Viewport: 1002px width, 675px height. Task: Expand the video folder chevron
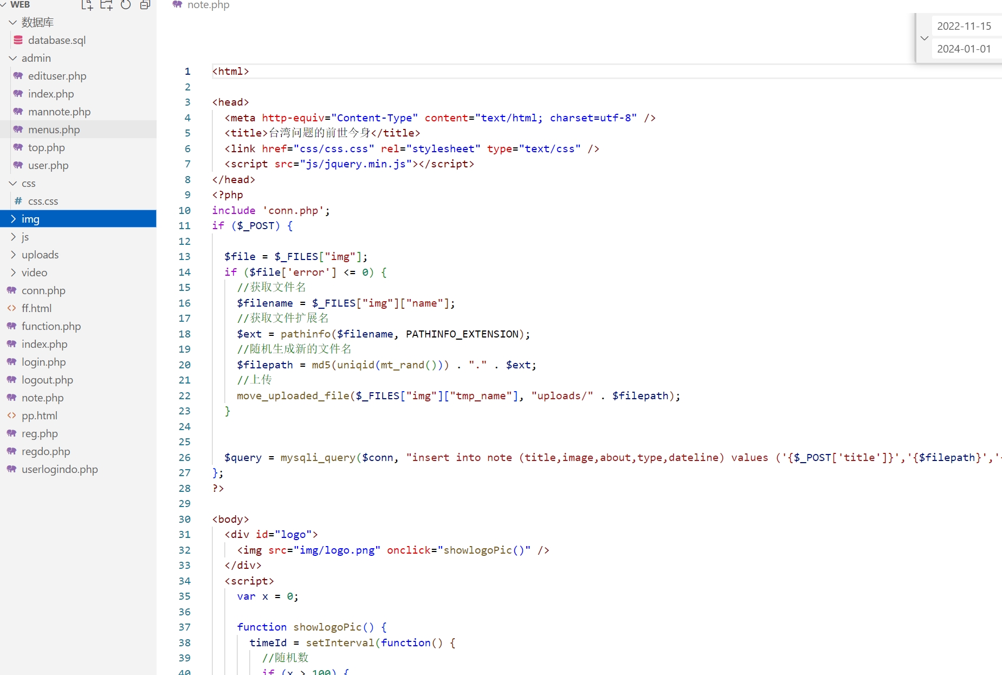click(13, 272)
